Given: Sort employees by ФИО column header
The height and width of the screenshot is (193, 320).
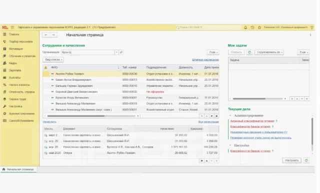Looking at the screenshot, I should pos(85,68).
